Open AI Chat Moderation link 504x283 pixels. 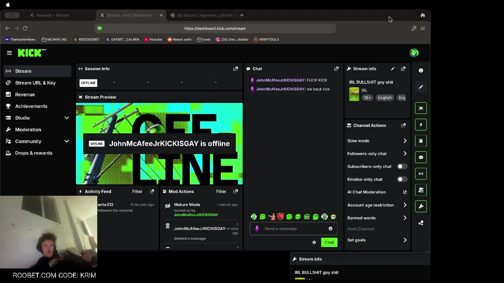pos(377,192)
